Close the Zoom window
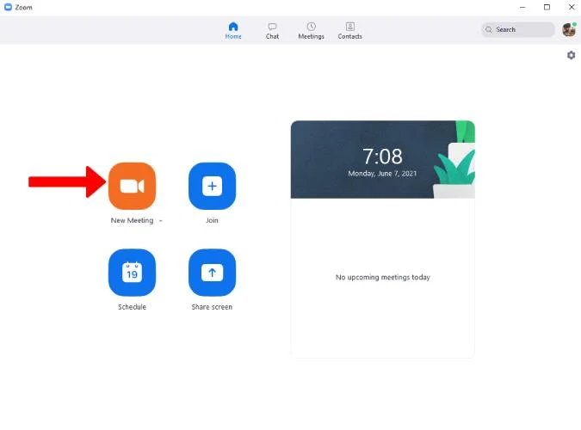 (572, 7)
